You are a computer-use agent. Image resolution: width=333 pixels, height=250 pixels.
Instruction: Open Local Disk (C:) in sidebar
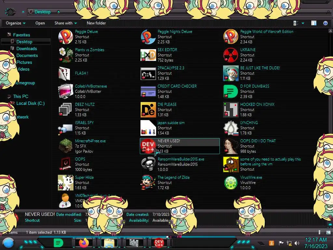click(30, 103)
